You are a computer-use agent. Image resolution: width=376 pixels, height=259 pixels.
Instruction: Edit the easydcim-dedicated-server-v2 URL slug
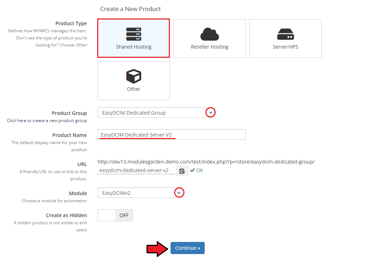click(x=136, y=171)
